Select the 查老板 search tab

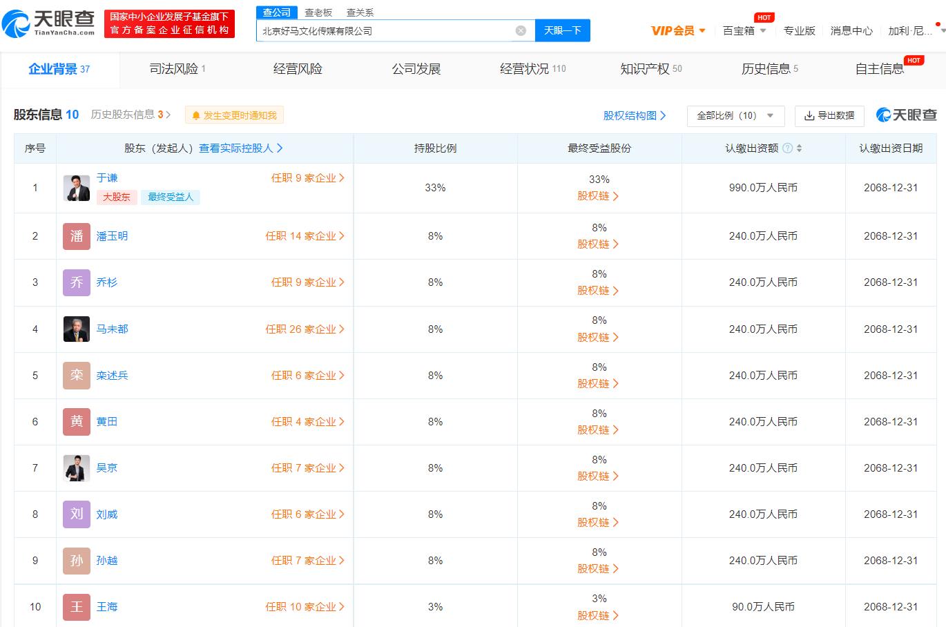point(318,12)
